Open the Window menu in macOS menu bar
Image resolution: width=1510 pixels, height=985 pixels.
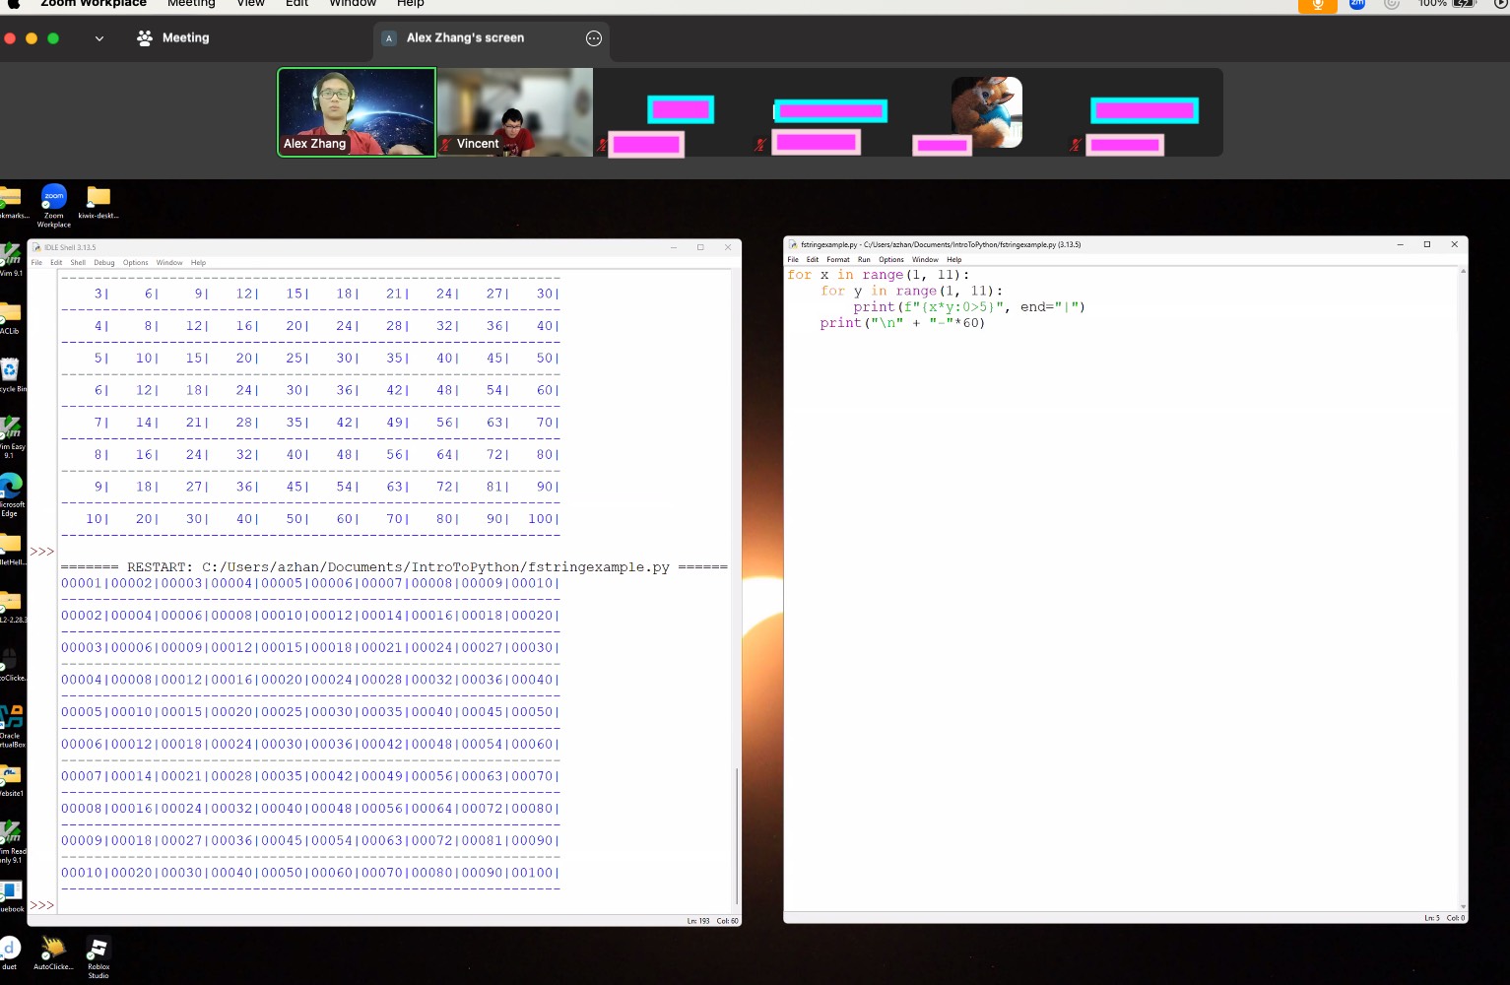[353, 4]
